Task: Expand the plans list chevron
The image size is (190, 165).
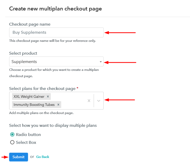Action: tap(99, 101)
